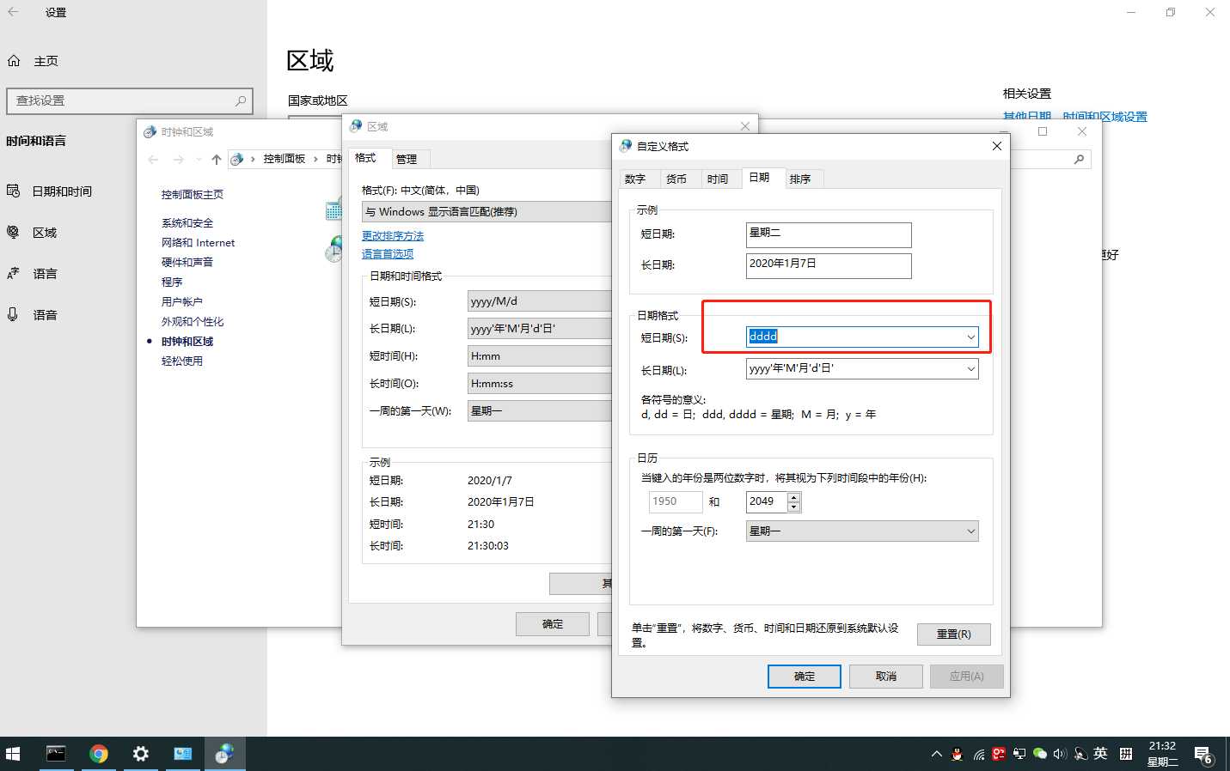Expand the 短日期(S) format dropdown arrow
The height and width of the screenshot is (771, 1230).
tap(970, 337)
